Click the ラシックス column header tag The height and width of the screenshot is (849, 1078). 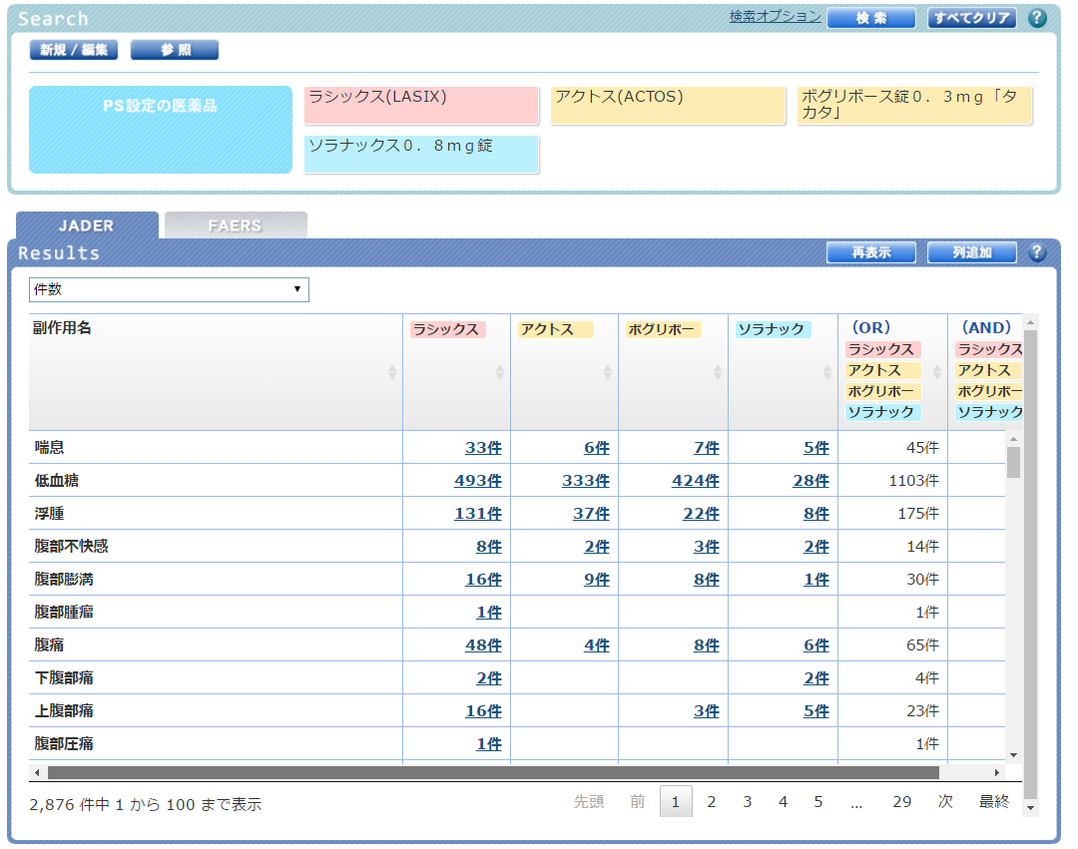448,329
